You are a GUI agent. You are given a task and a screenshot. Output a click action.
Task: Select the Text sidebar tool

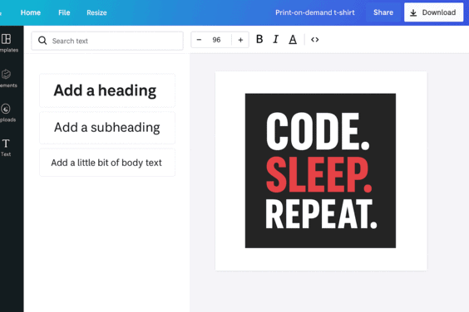tap(6, 148)
